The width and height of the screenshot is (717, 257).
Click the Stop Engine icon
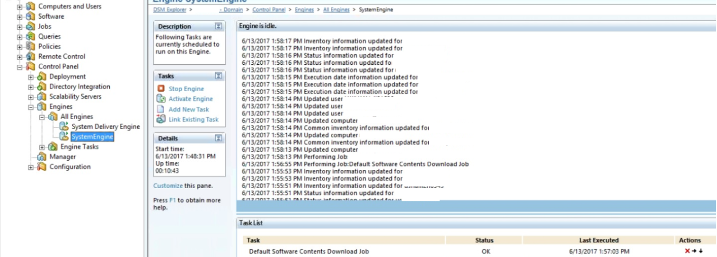tap(161, 89)
